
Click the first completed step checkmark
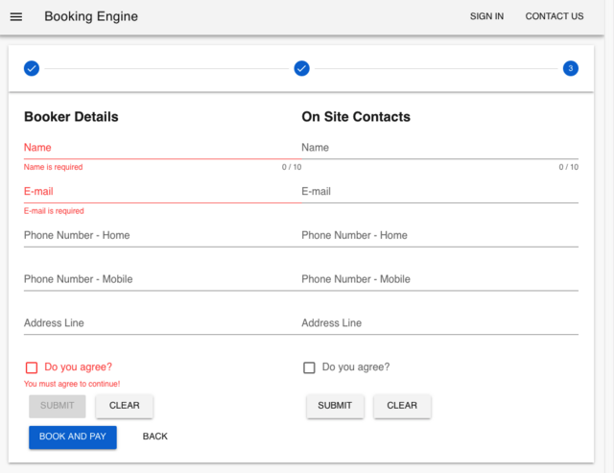(x=32, y=68)
